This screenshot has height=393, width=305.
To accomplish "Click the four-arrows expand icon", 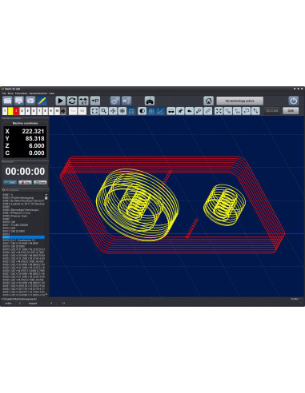I will [x=219, y=111].
